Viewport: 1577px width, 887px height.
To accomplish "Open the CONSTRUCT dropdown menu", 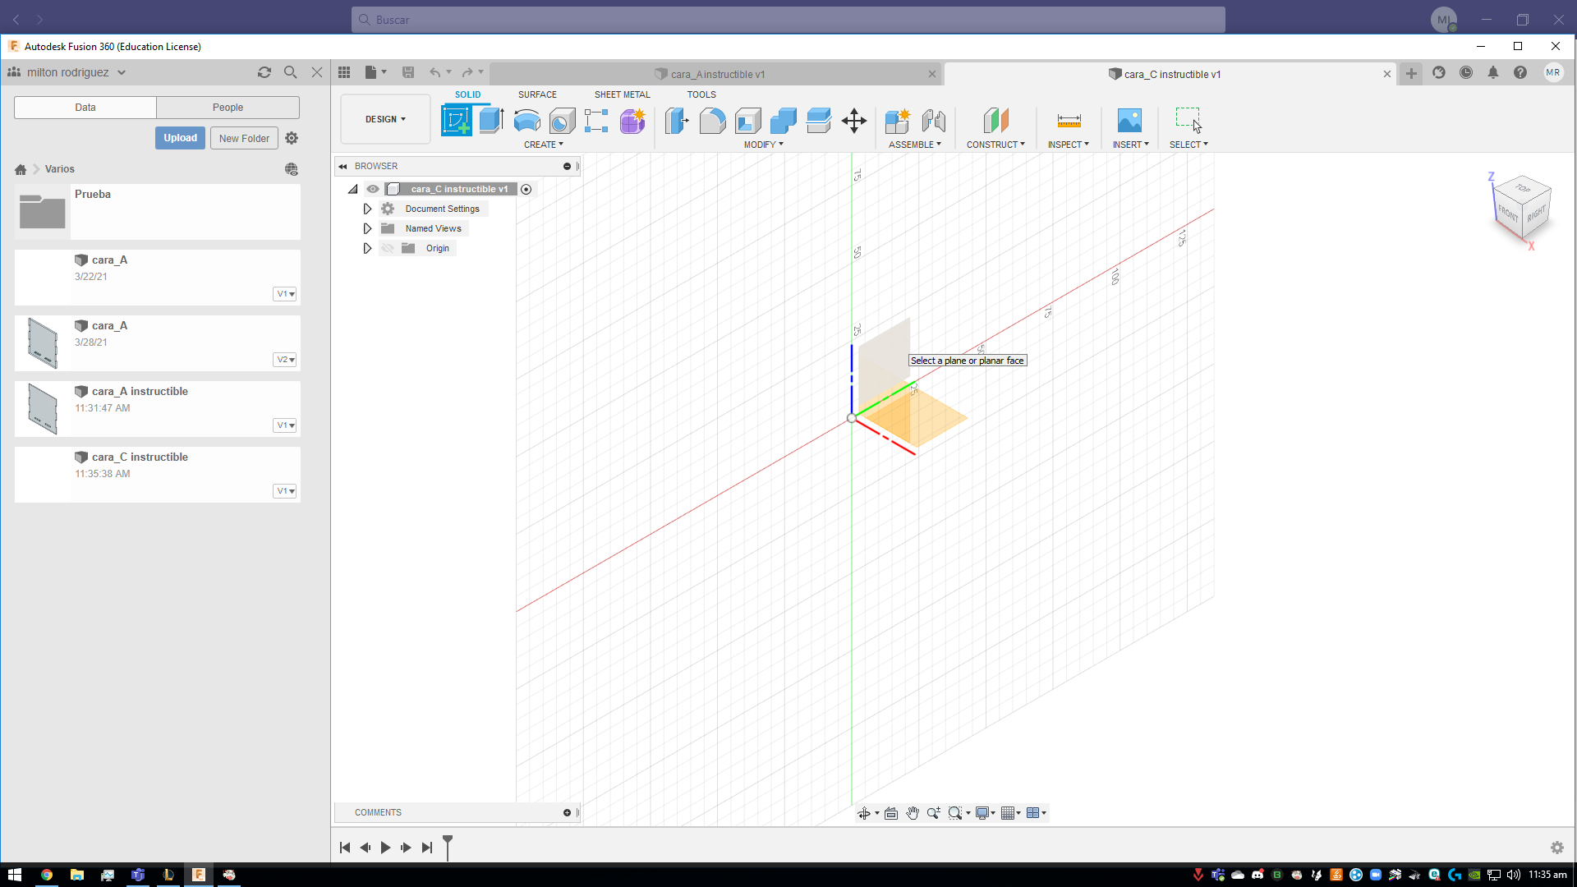I will click(x=995, y=145).
